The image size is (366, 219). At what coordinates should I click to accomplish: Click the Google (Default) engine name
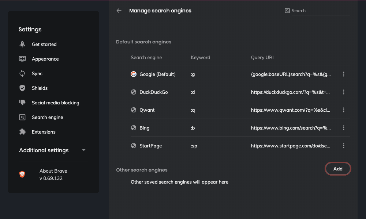click(x=157, y=74)
